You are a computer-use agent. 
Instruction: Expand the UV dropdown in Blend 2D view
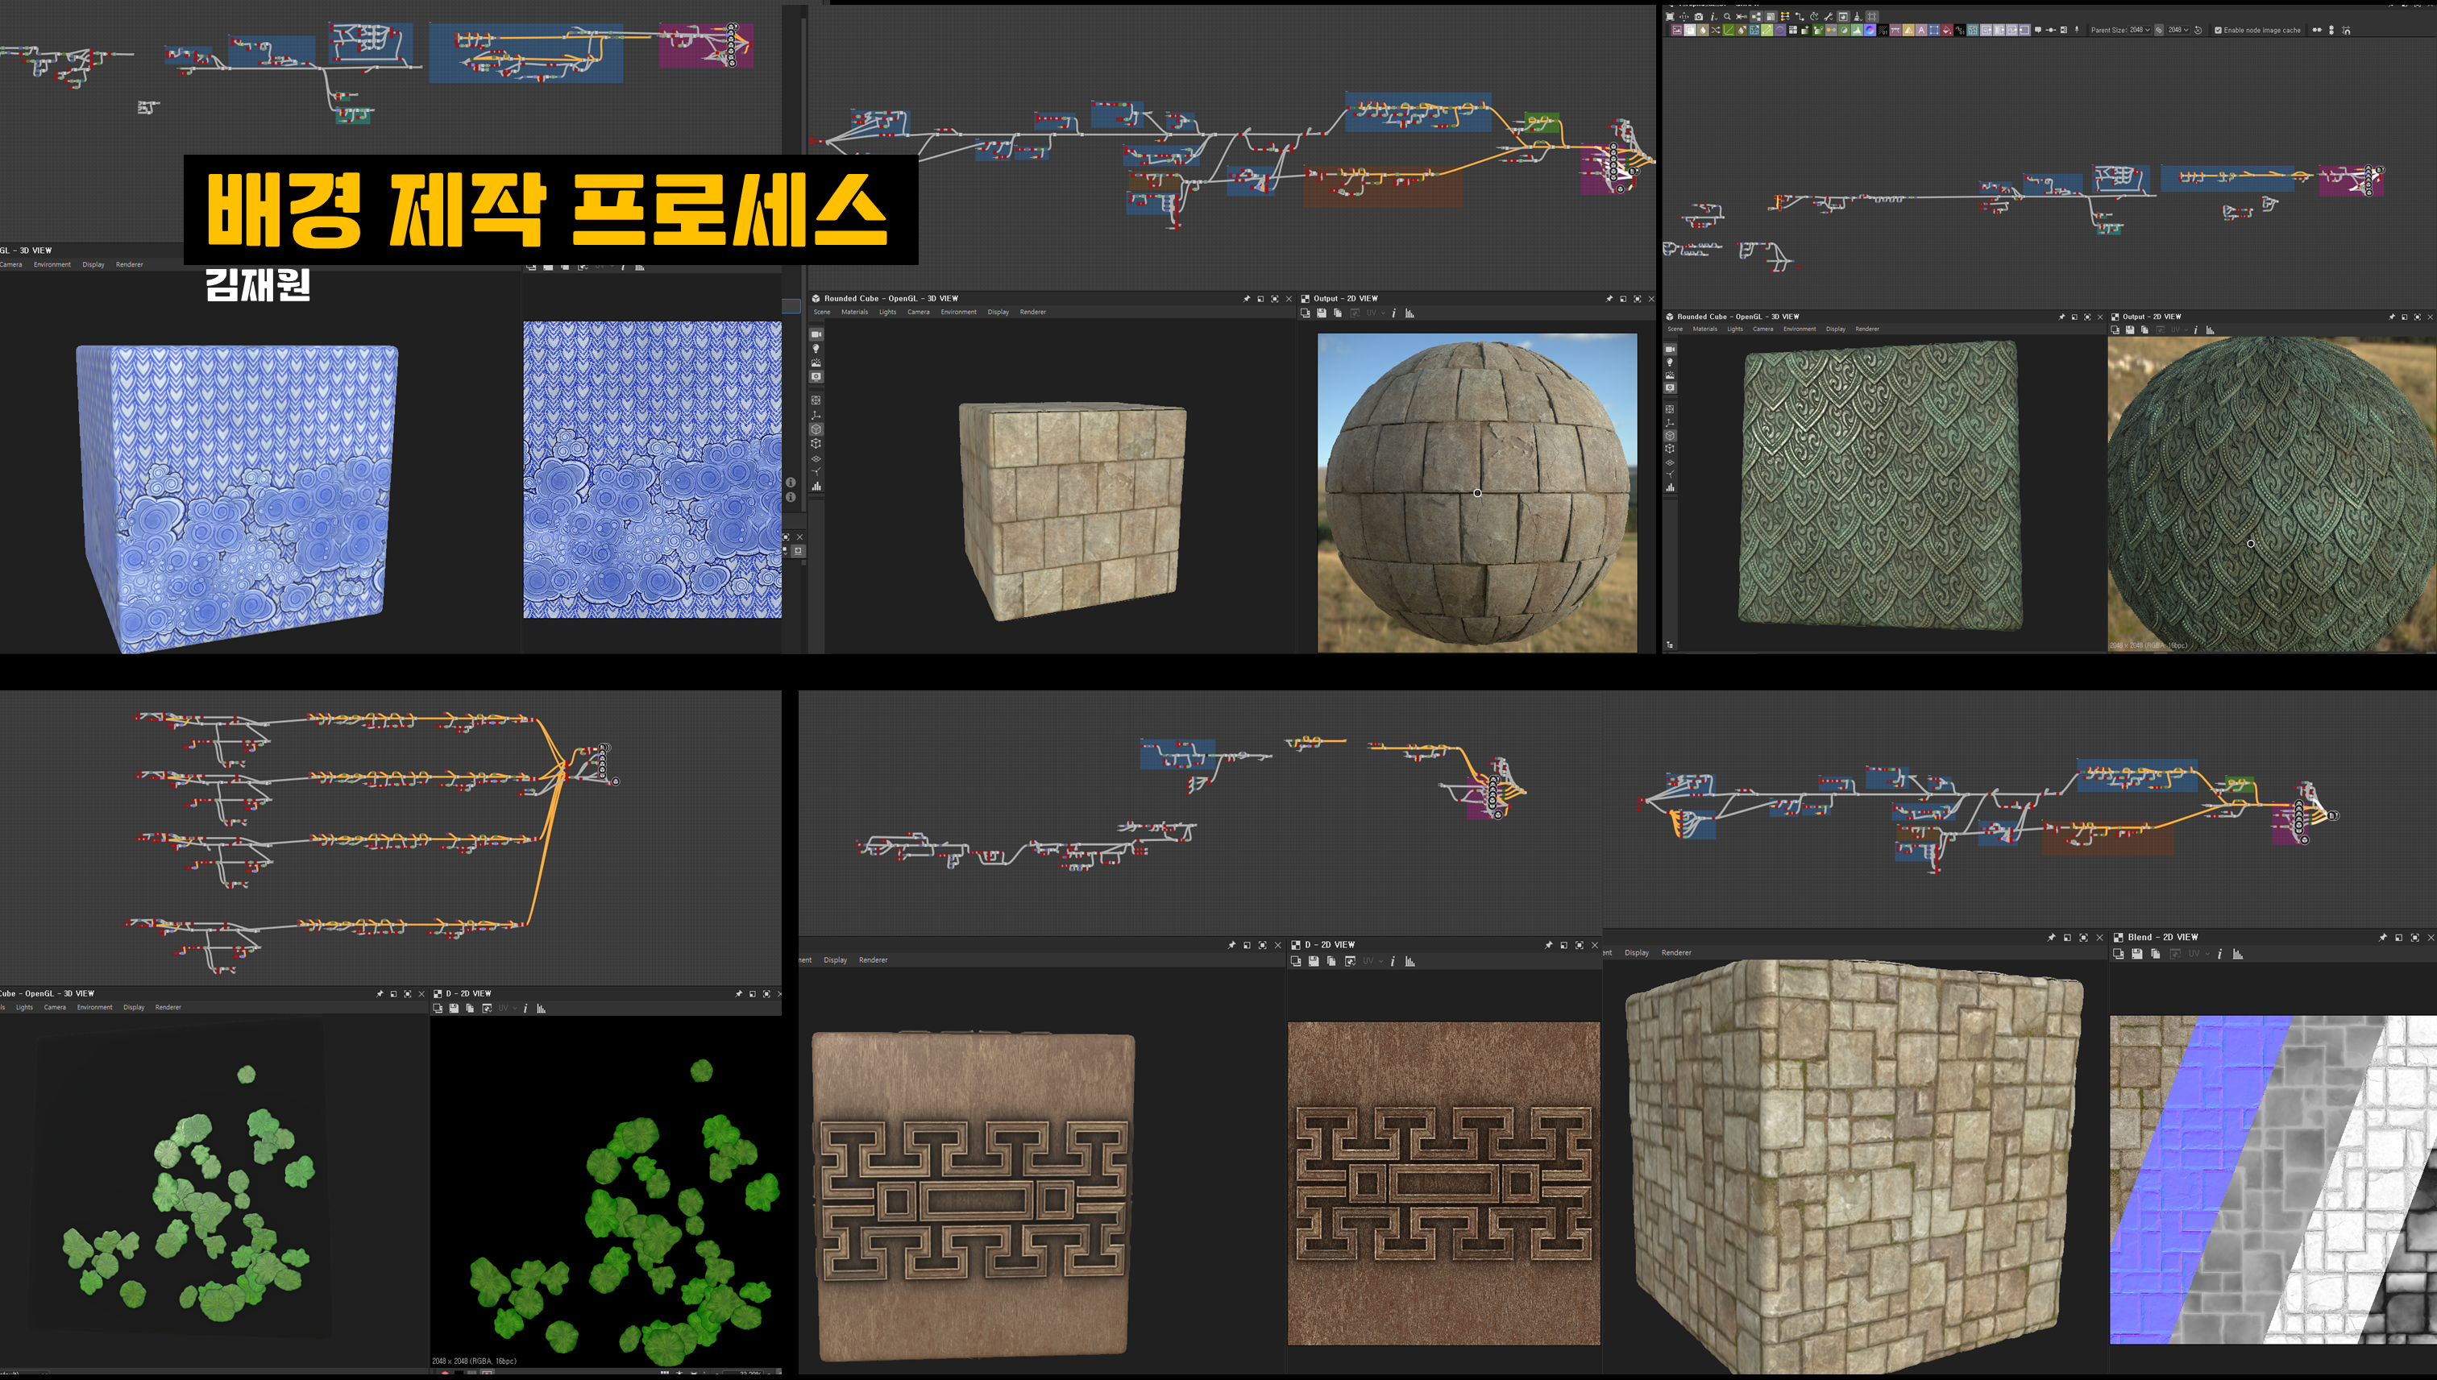tap(2198, 955)
